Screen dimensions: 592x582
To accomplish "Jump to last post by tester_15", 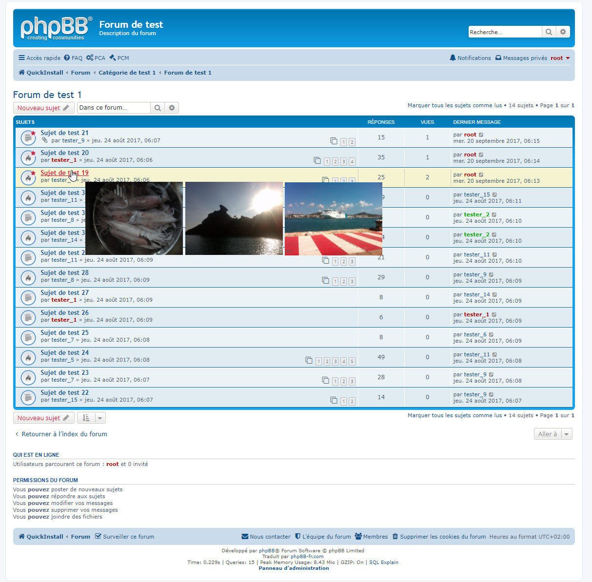I will coord(494,194).
